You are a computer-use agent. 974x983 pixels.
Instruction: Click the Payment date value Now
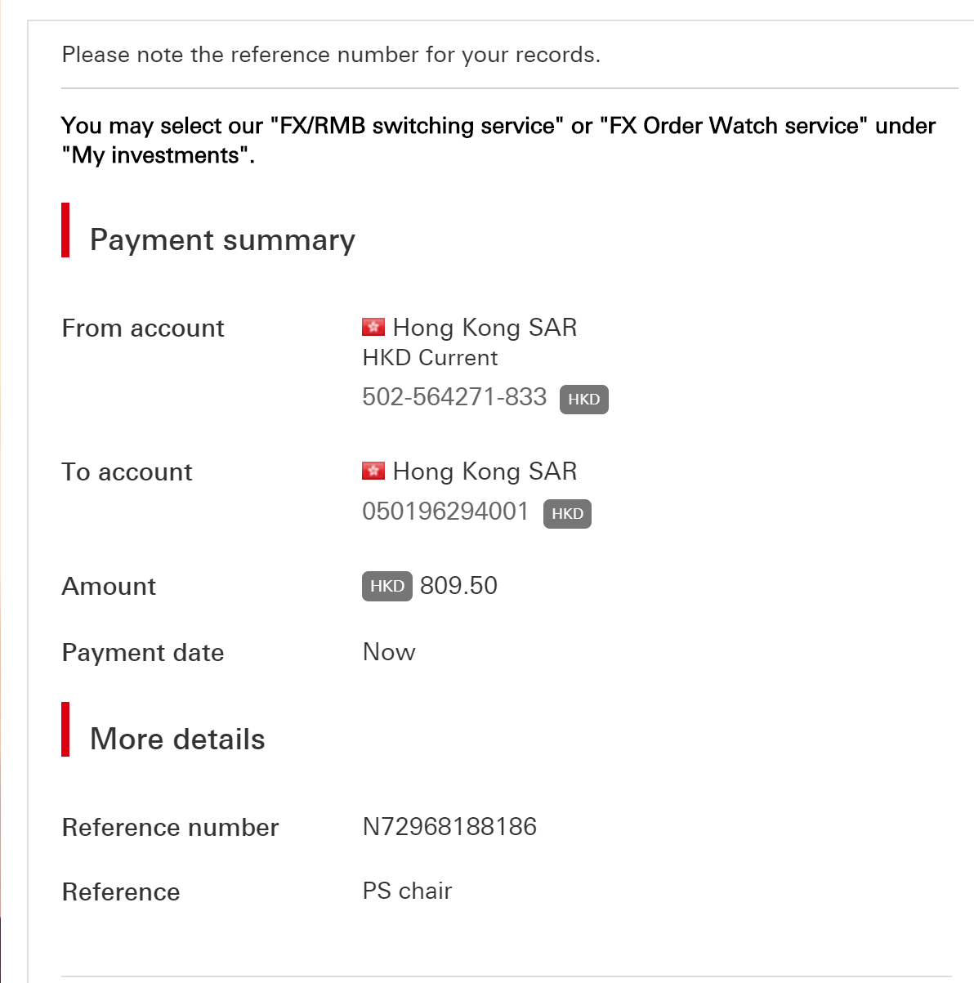click(389, 652)
